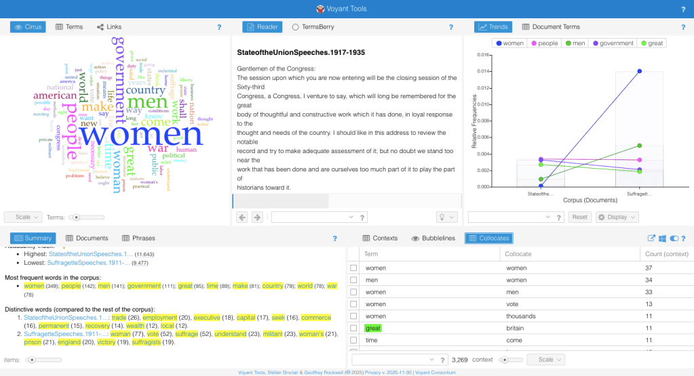Open the lightbulb options in Reader toolbar
The image size is (694, 376).
pyautogui.click(x=447, y=217)
